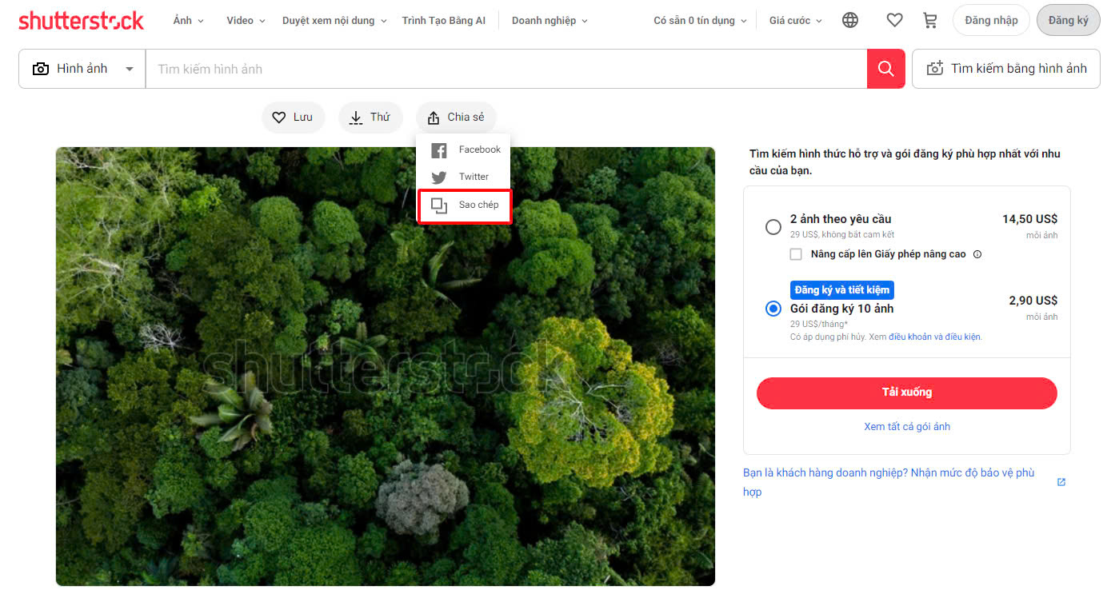Open Xem tất cả gói ảnh link
Viewport: 1119px width, 602px height.
907,427
